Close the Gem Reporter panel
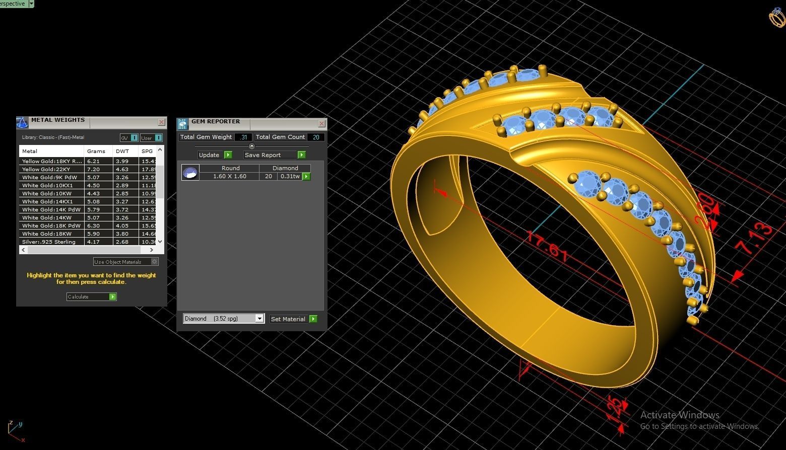Screen dimensions: 786x450 pyautogui.click(x=321, y=123)
